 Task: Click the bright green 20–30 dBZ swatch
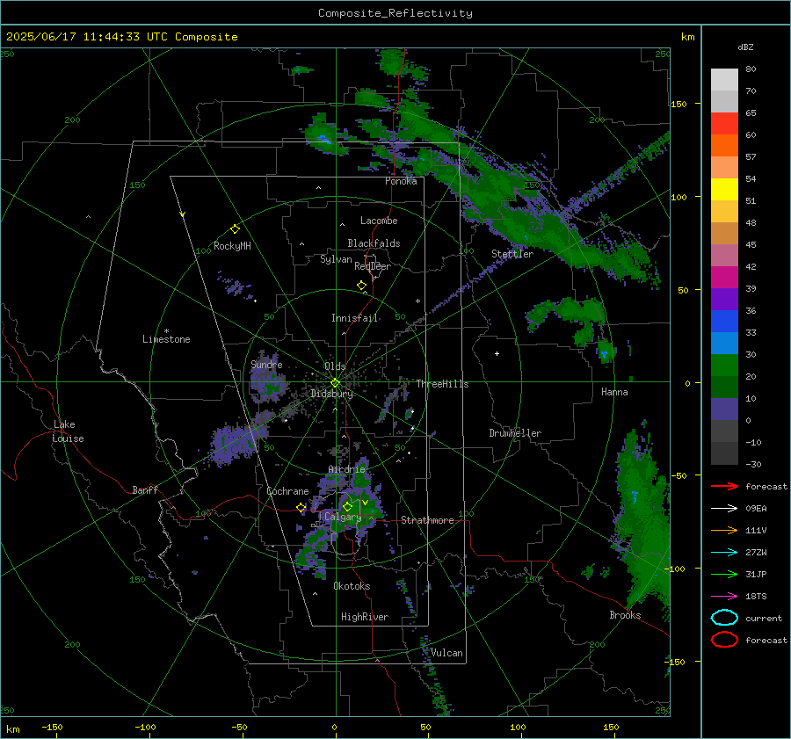point(724,366)
